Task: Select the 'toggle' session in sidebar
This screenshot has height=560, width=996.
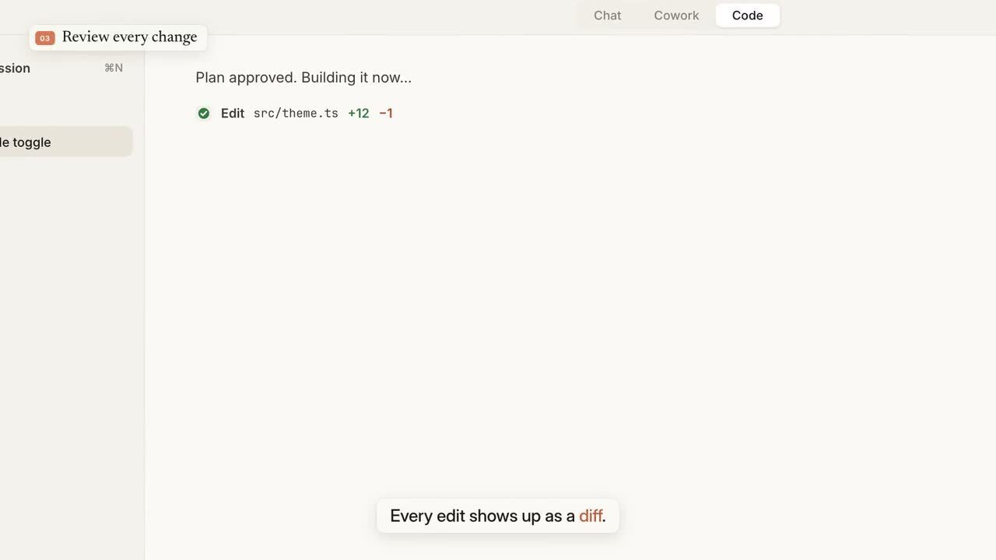Action: (x=65, y=142)
